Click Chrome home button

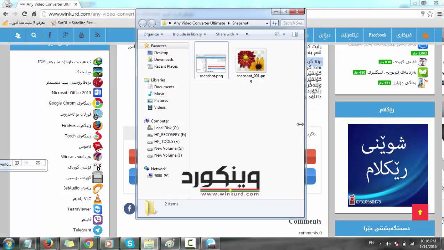tap(34, 14)
